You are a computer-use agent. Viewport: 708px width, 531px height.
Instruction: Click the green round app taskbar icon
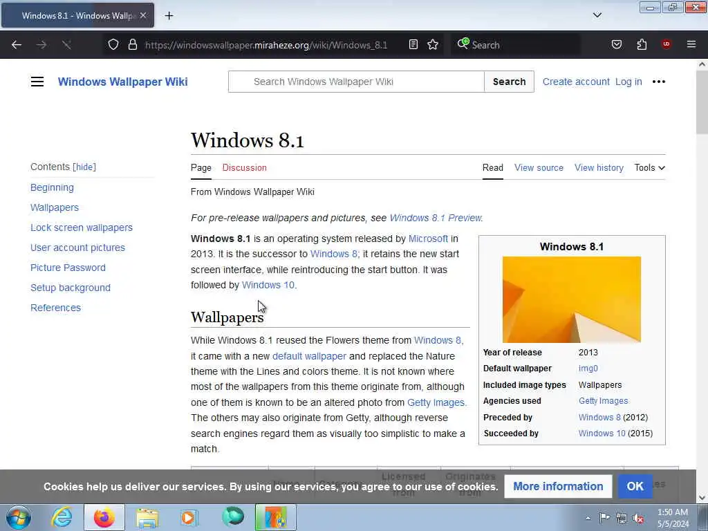click(232, 517)
